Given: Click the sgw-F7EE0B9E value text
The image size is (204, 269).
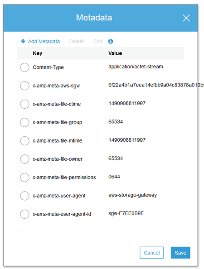Looking at the screenshot, I should 126,213.
